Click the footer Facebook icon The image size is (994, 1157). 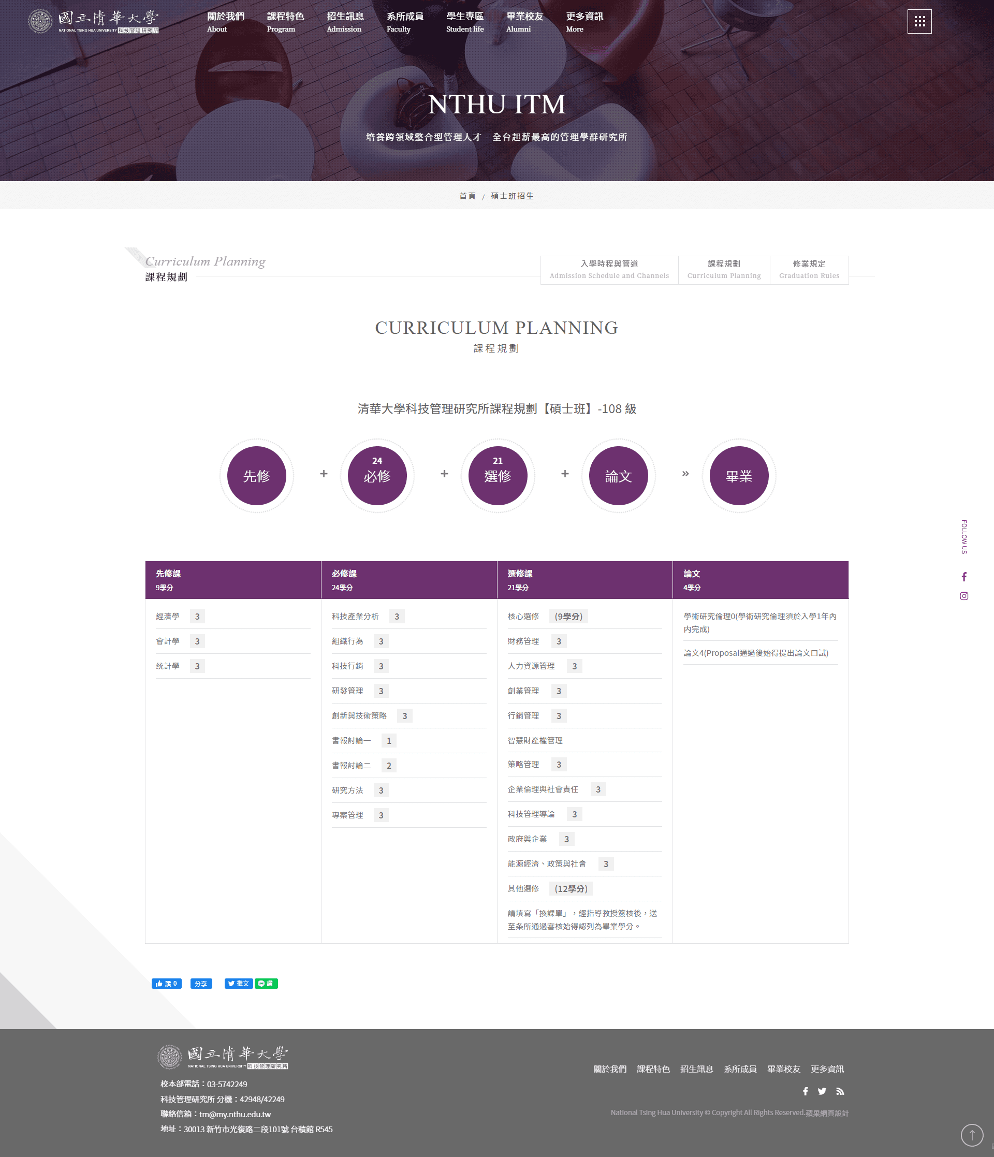tap(805, 1091)
